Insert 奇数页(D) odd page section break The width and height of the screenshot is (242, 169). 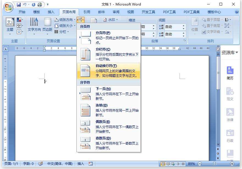[109, 143]
